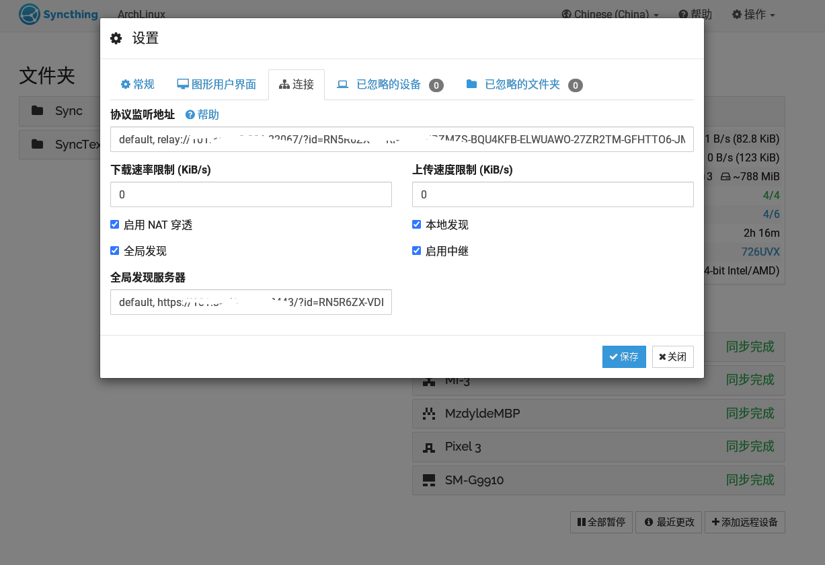Click the 下载速率限制 input field

251,194
